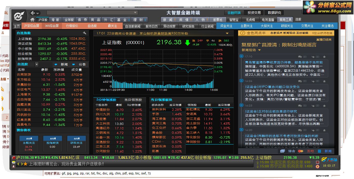354x179 pixels.
Task: Click the comment icon on the 16:25 post
Action: click(x=300, y=106)
